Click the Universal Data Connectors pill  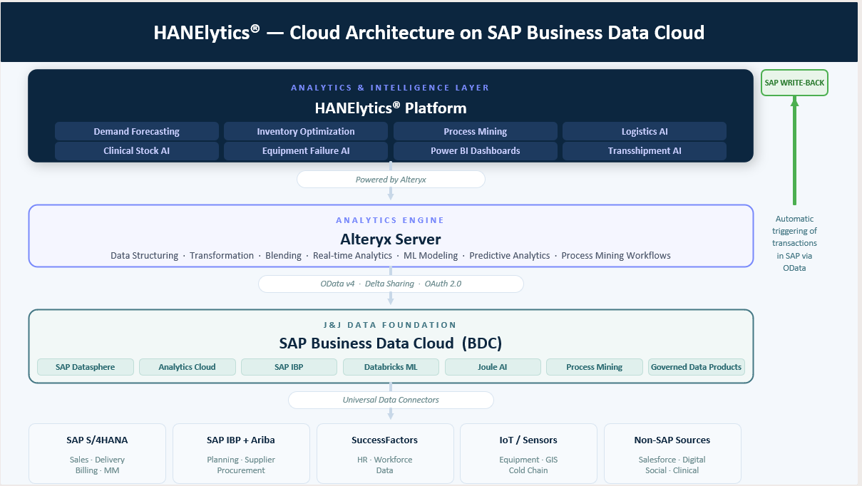coord(391,400)
